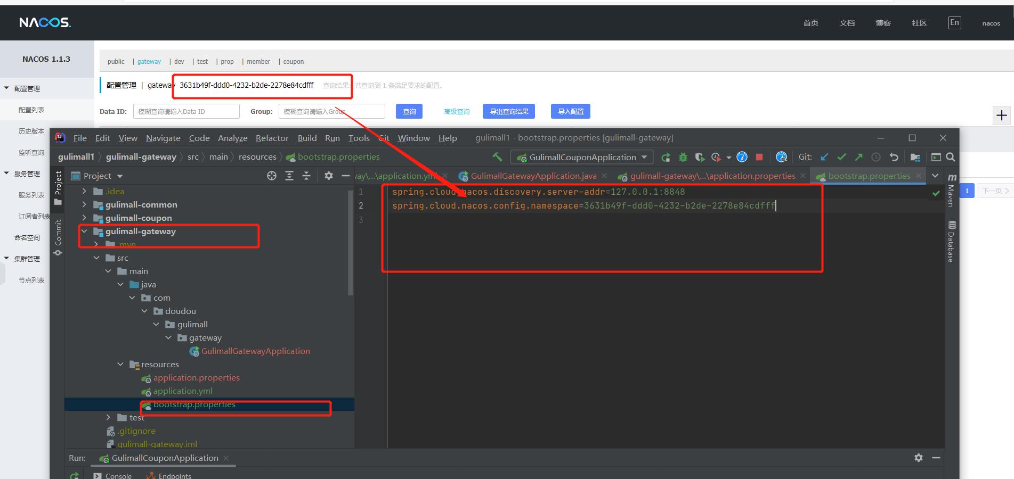Image resolution: width=1014 pixels, height=479 pixels.
Task: Collapse 服务管理 in Nacos sidebar
Action: [x=6, y=174]
